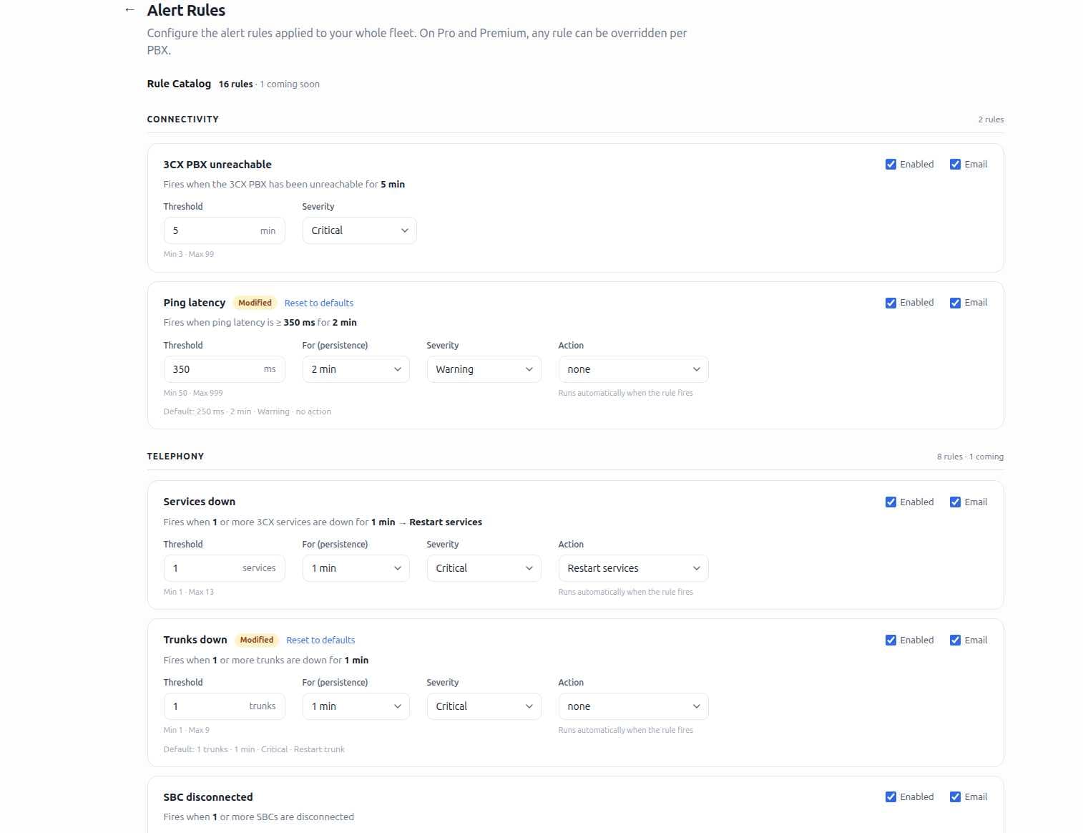Open Trunks down Action dropdown
Screen dimensions: 1083x833
[633, 706]
